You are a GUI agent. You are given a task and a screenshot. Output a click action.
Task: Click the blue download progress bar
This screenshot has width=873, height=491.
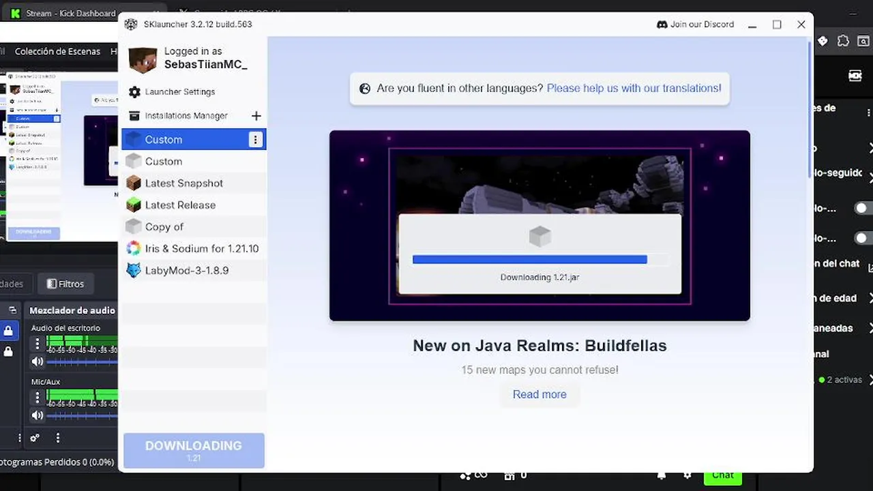tap(530, 259)
